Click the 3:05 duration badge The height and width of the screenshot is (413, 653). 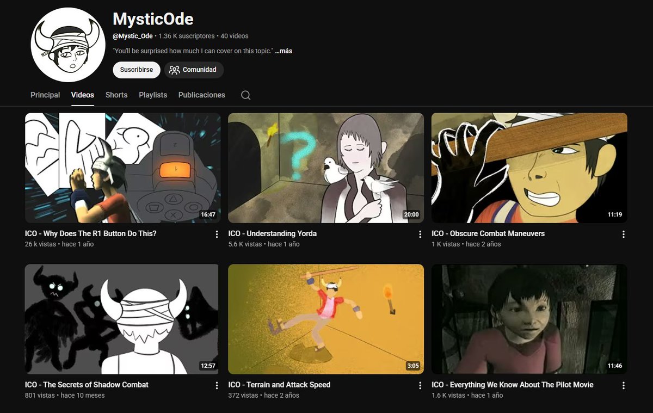[413, 366]
